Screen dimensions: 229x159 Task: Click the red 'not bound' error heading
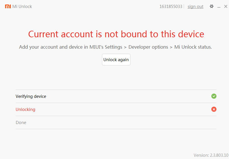coord(116,34)
